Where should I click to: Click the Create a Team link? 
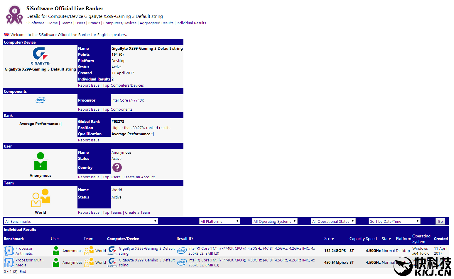click(x=137, y=213)
